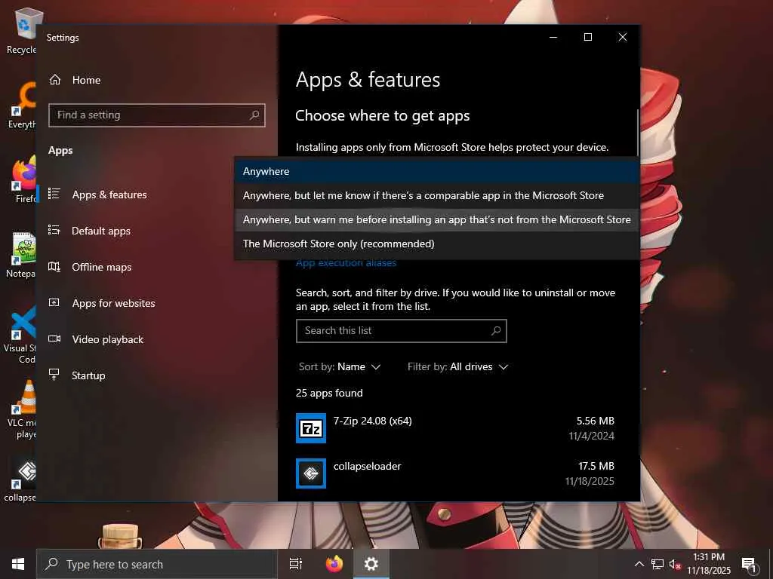This screenshot has height=579, width=773.
Task: Open the Action Center notifications icon
Action: [750, 565]
